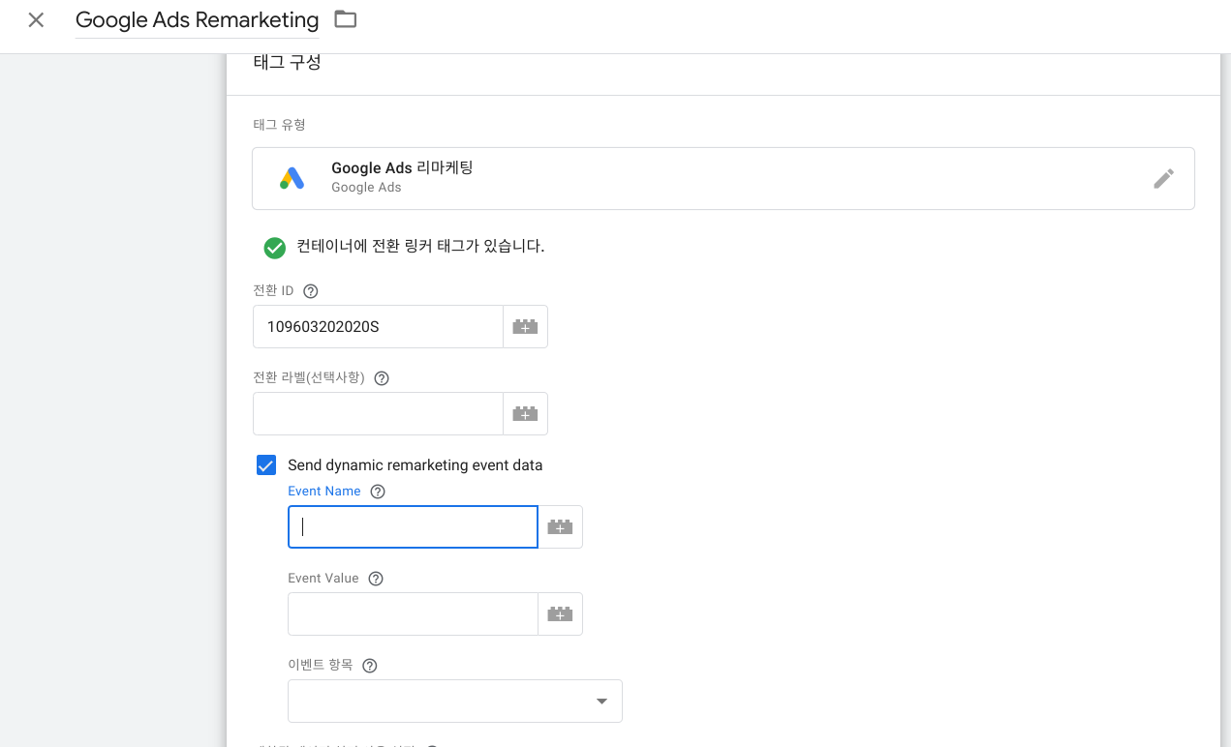Screen dimensions: 1231x747
Task: Click the Google Ads logo icon
Action: [292, 178]
